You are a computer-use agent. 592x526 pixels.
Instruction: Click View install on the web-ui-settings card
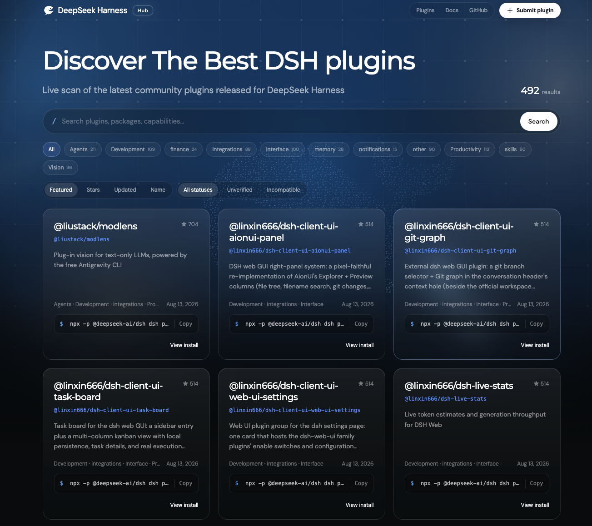click(x=359, y=505)
